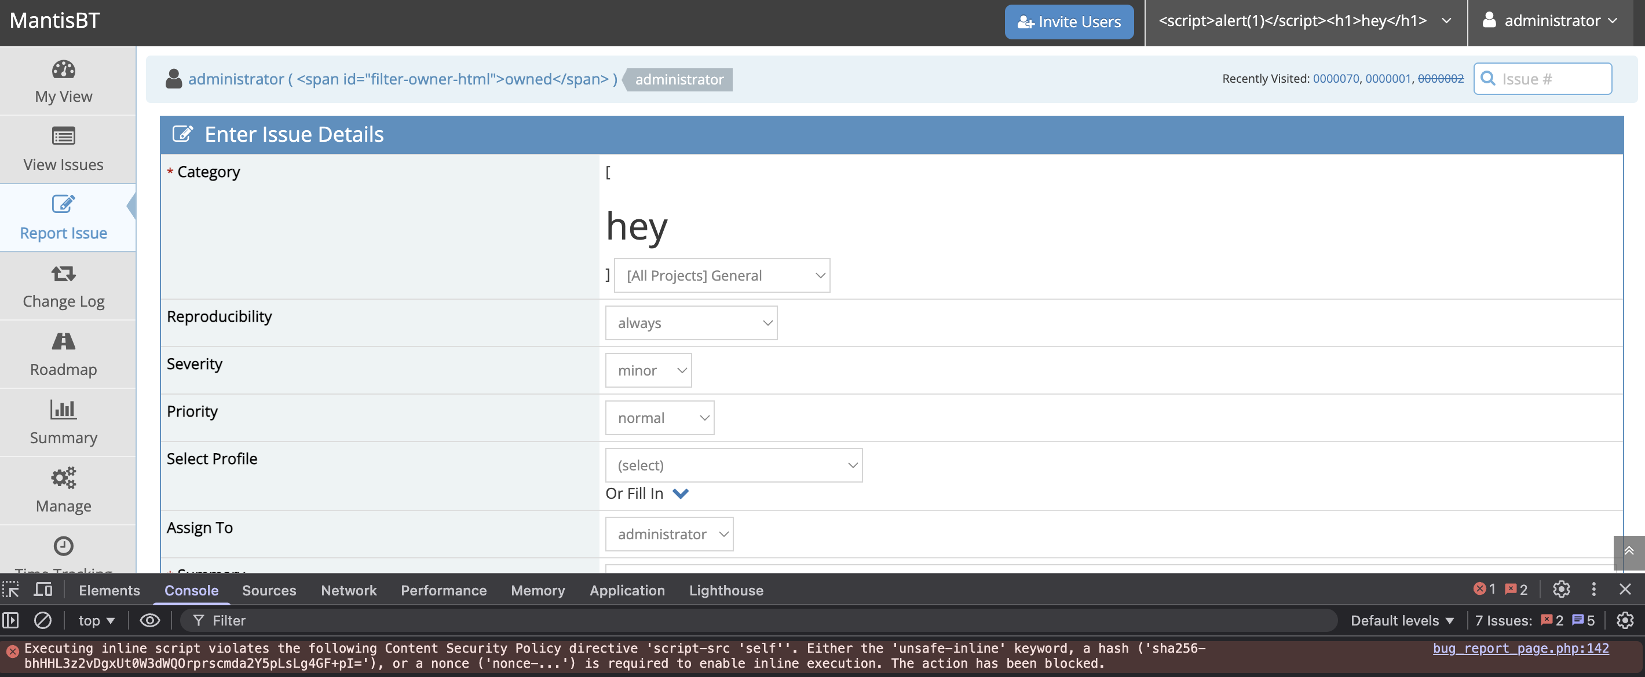The width and height of the screenshot is (1645, 677).
Task: Select the Report Issue edit icon
Action: pyautogui.click(x=63, y=204)
